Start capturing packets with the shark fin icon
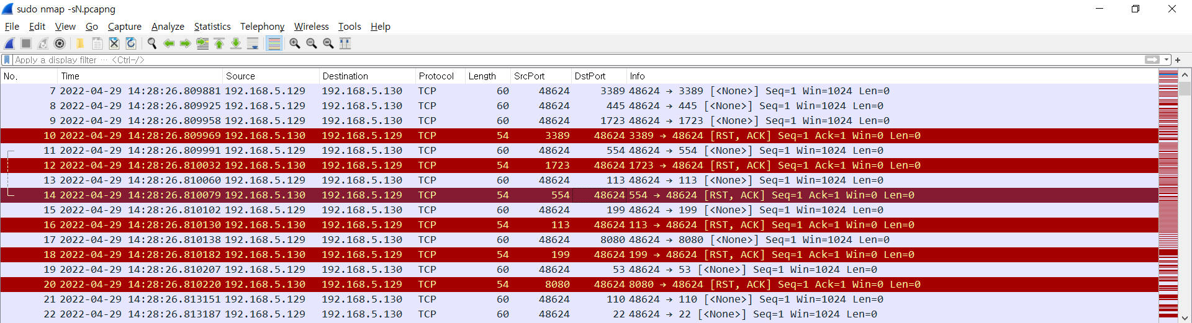Viewport: 1192px width, 323px height. (9, 43)
